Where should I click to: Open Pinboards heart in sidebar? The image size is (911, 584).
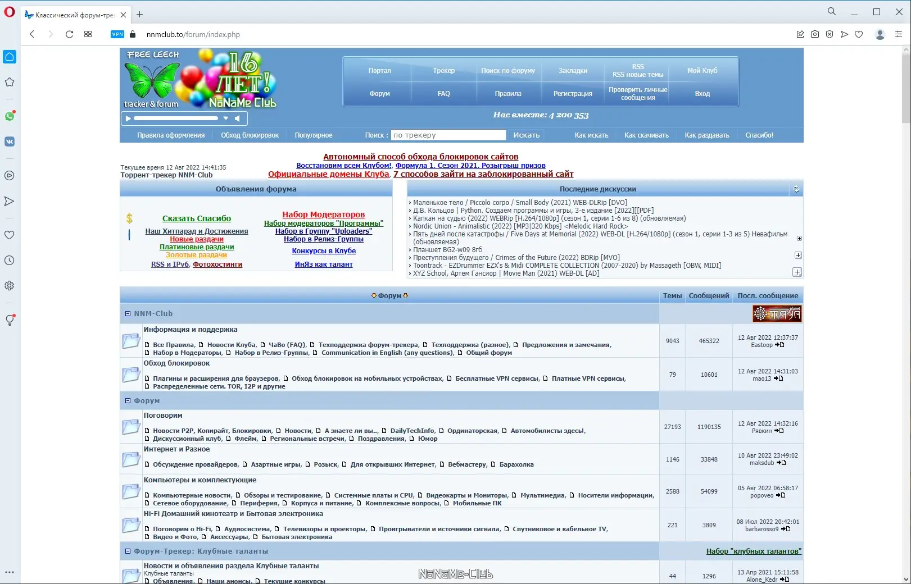point(10,235)
